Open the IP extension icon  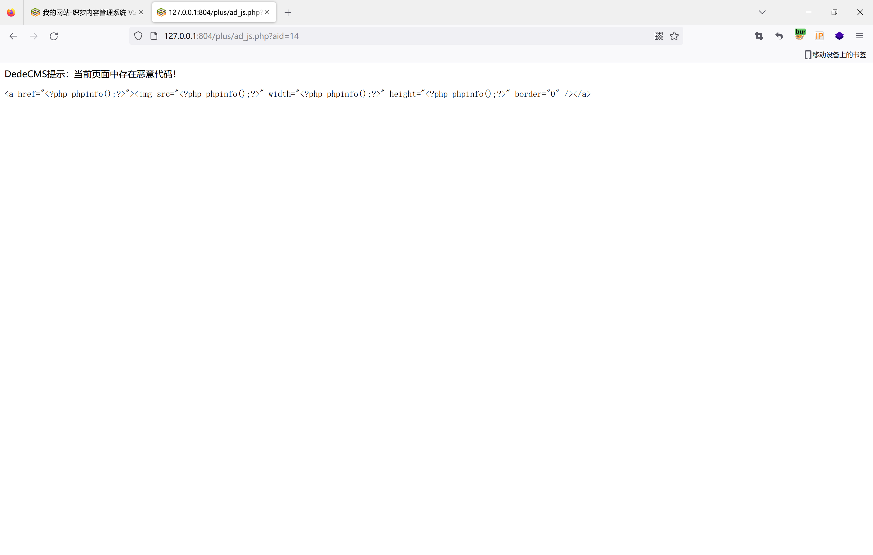point(819,36)
